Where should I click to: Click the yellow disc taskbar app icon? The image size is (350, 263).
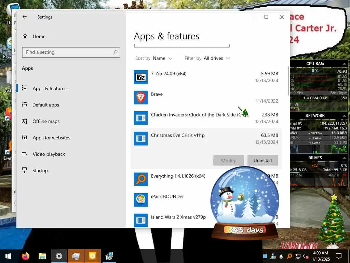[92, 256]
